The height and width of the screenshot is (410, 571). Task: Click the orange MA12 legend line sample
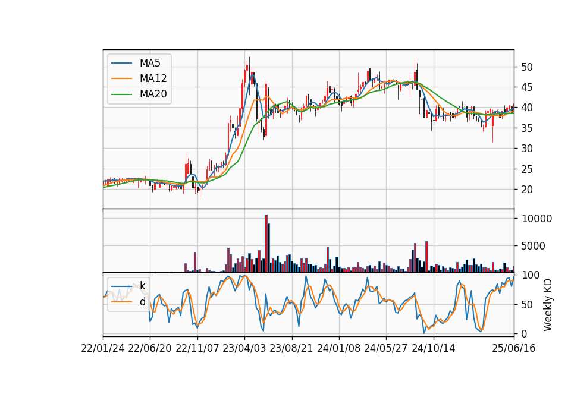pos(121,78)
